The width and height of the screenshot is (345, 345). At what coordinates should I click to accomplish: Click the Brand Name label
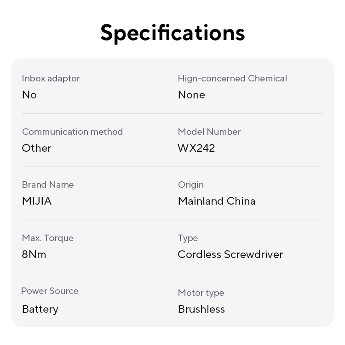(48, 184)
